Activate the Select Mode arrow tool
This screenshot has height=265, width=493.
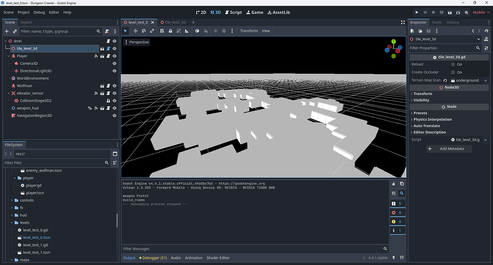126,31
